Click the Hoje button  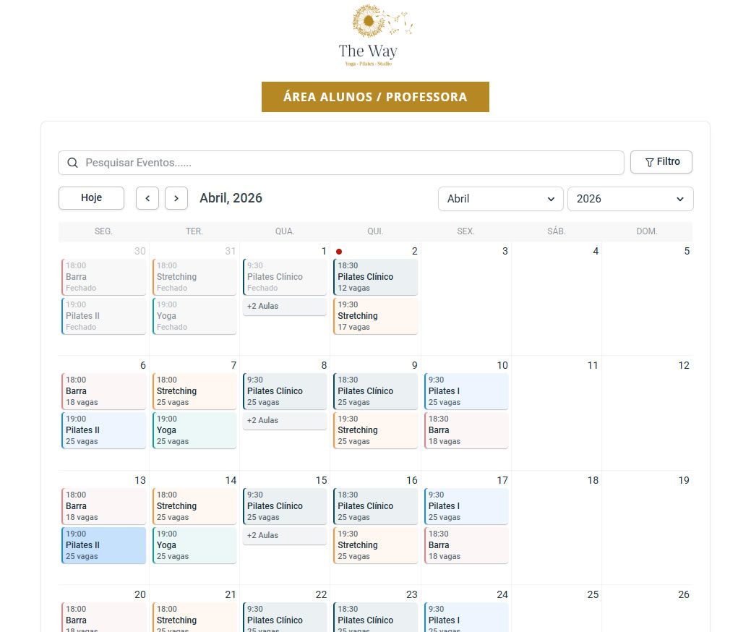(x=91, y=198)
